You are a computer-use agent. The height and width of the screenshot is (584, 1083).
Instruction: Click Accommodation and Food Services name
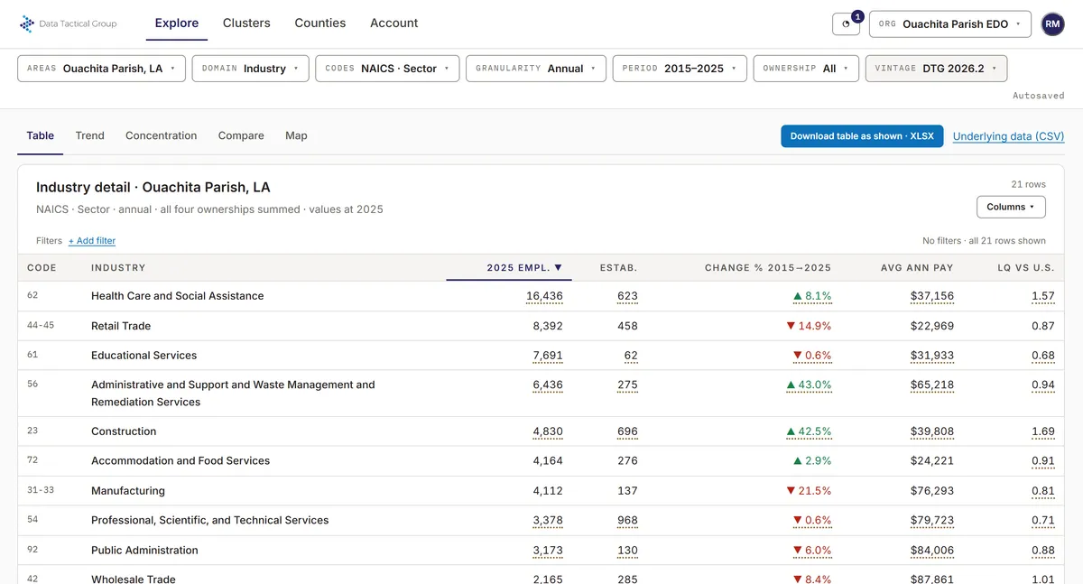(180, 460)
